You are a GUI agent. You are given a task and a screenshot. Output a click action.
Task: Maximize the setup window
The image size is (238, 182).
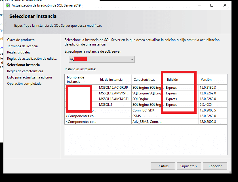coord(212,5)
